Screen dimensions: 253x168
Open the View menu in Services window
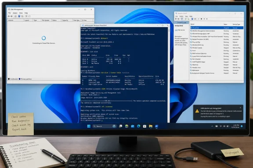point(186,16)
